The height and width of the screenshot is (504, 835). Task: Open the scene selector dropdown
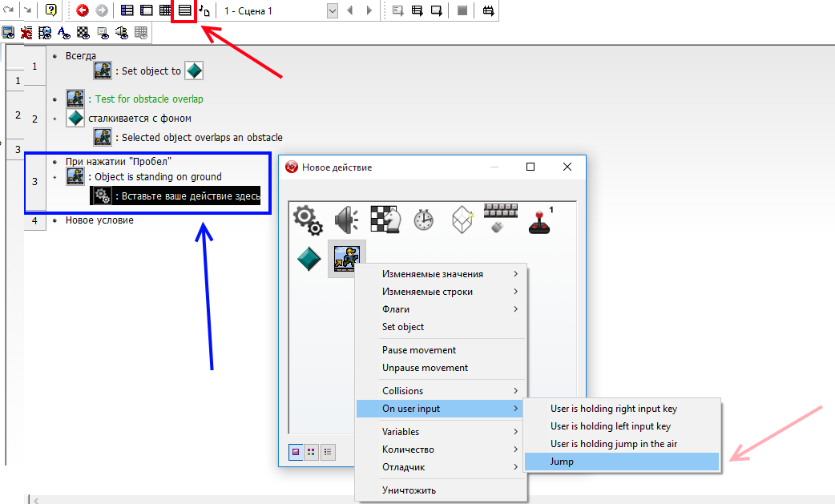tap(333, 10)
